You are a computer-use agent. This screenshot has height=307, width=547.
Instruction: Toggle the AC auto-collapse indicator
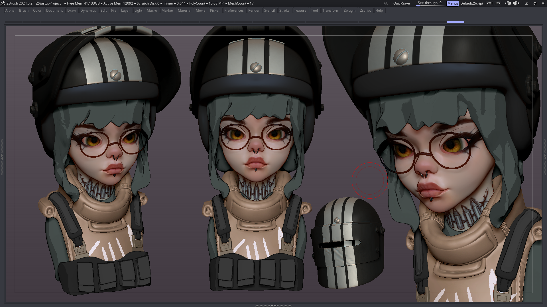(386, 3)
